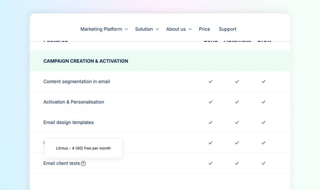Select the Price menu item
Viewport: 320px width, 190px height.
tap(204, 29)
